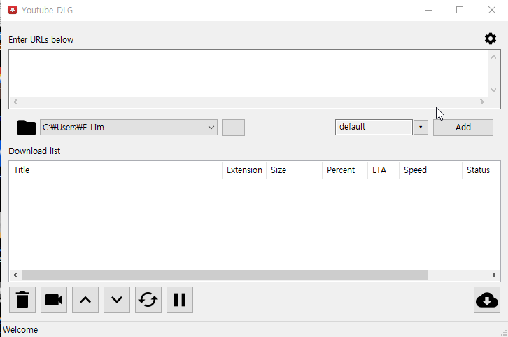Click the ETA column header

[x=383, y=170]
